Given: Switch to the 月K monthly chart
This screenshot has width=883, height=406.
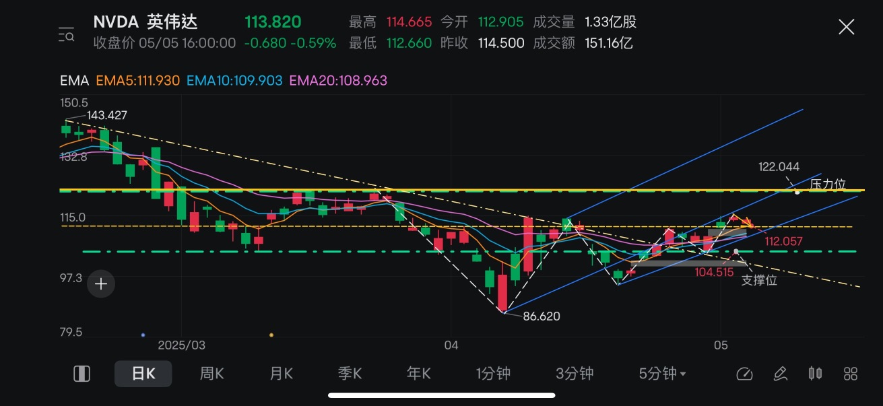Looking at the screenshot, I should click(x=281, y=374).
